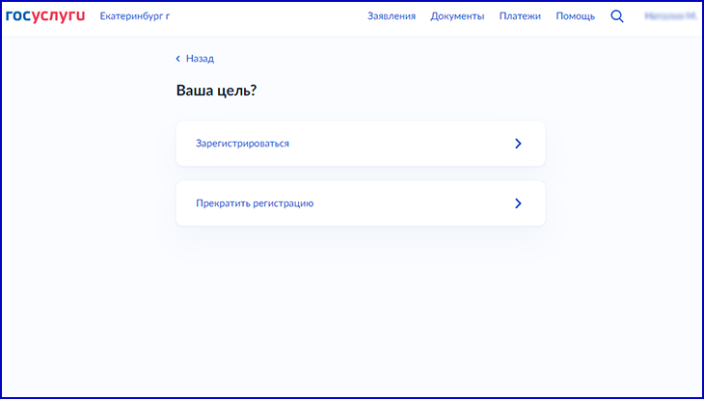Open the Платежи section

point(520,16)
